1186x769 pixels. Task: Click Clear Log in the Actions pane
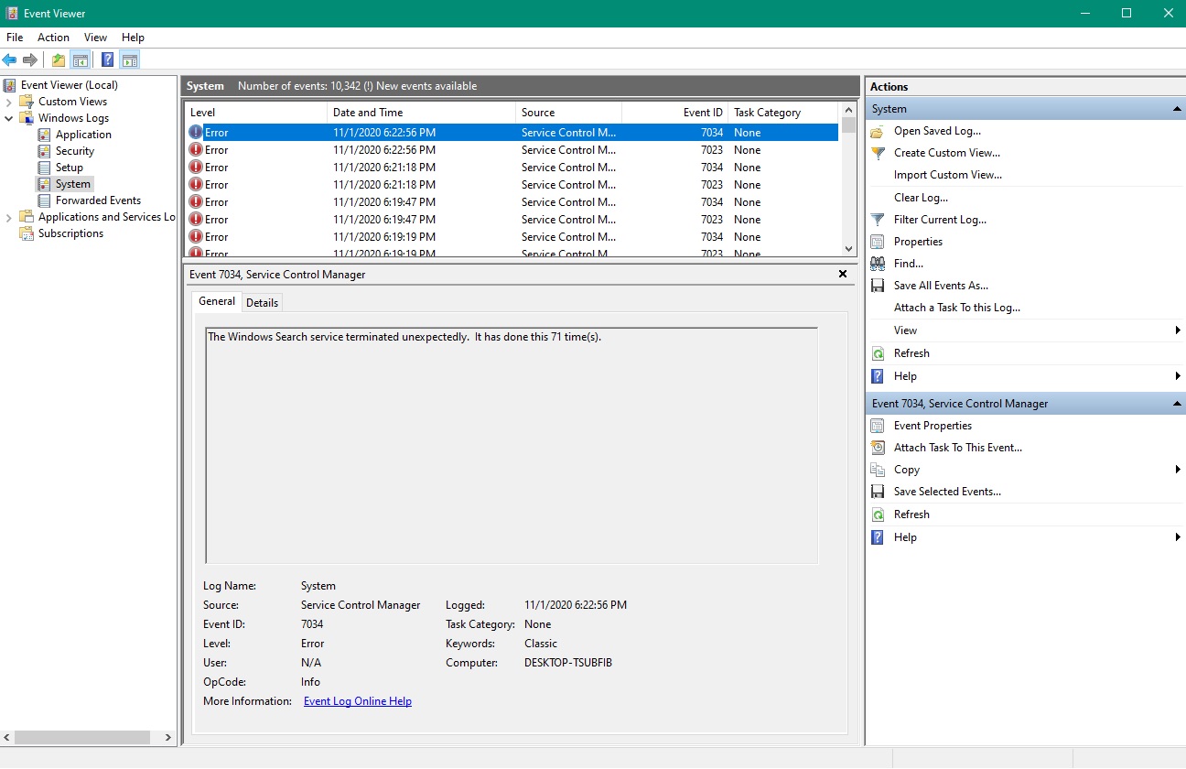click(921, 198)
